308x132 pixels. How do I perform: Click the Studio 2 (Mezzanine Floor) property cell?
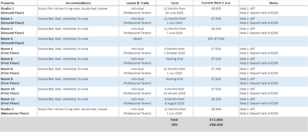point(15,111)
